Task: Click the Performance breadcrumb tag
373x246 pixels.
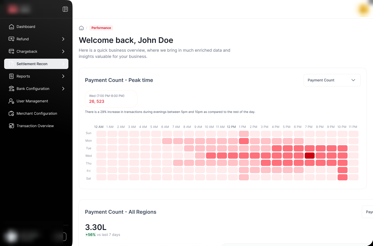Action: pos(101,28)
